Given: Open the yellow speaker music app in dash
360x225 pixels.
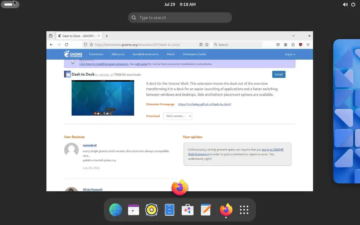Looking at the screenshot, I should coord(152,210).
